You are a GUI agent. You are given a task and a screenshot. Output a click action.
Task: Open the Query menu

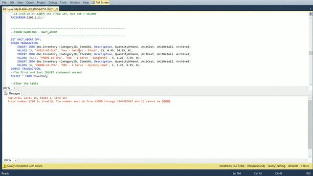30,2
